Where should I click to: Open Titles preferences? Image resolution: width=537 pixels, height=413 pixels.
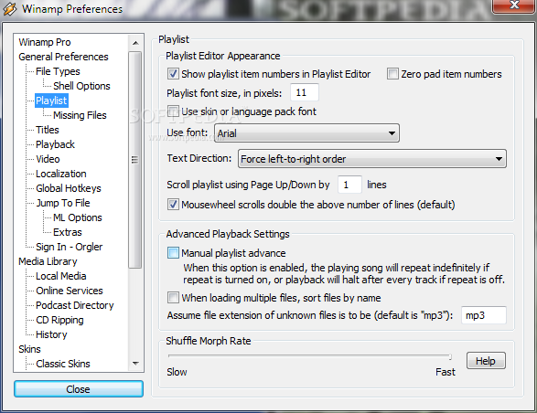[48, 130]
